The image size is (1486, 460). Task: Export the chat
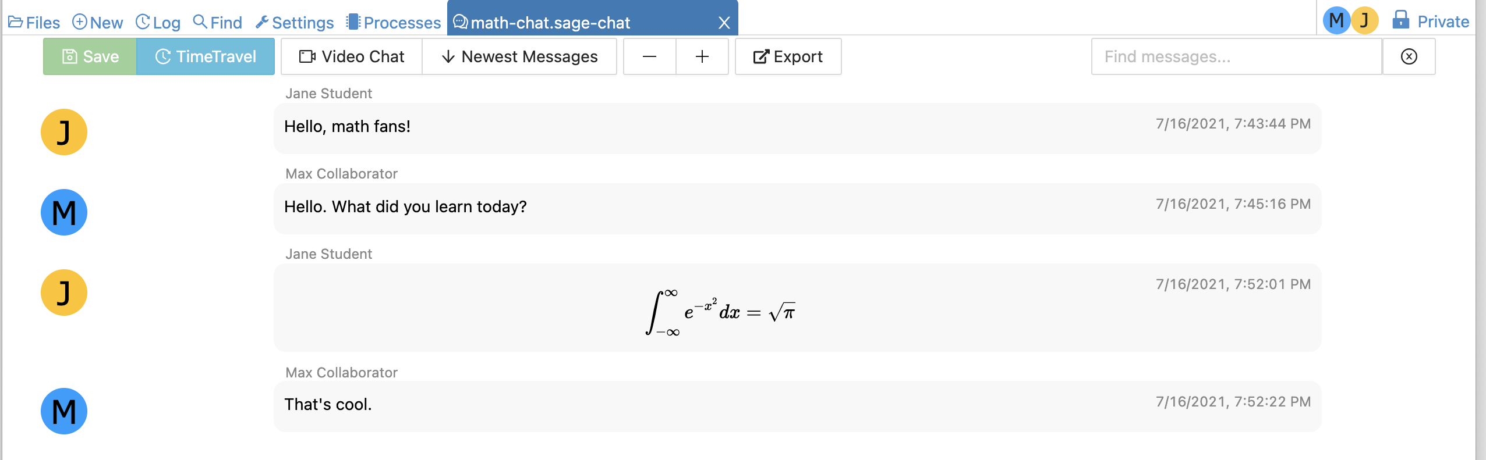point(788,56)
